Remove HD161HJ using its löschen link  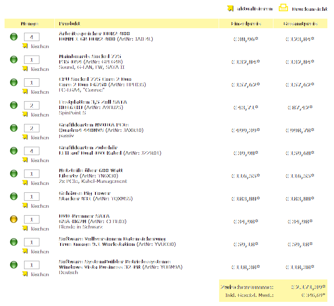point(40,115)
